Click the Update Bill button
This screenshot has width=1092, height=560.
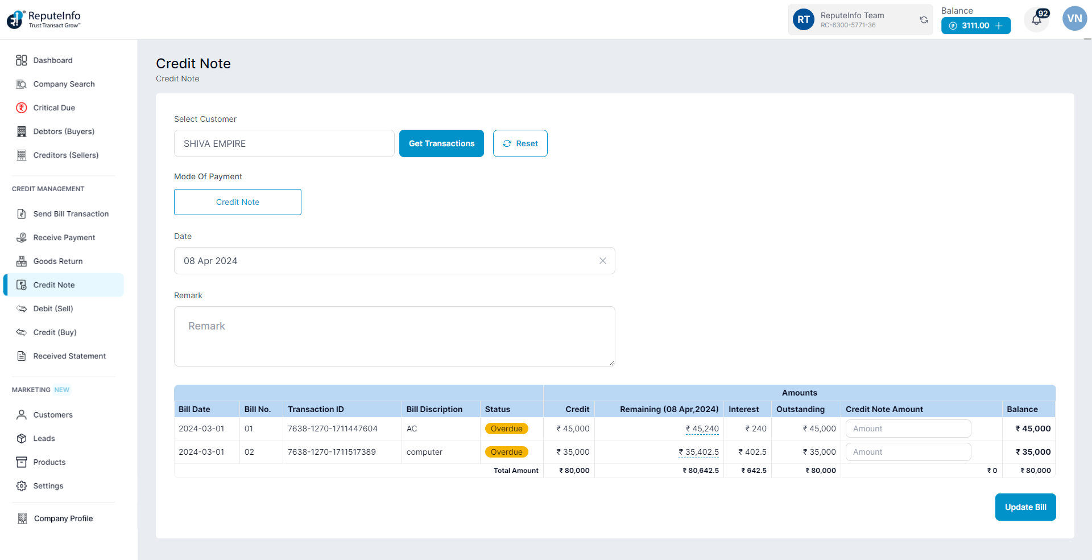click(1025, 507)
